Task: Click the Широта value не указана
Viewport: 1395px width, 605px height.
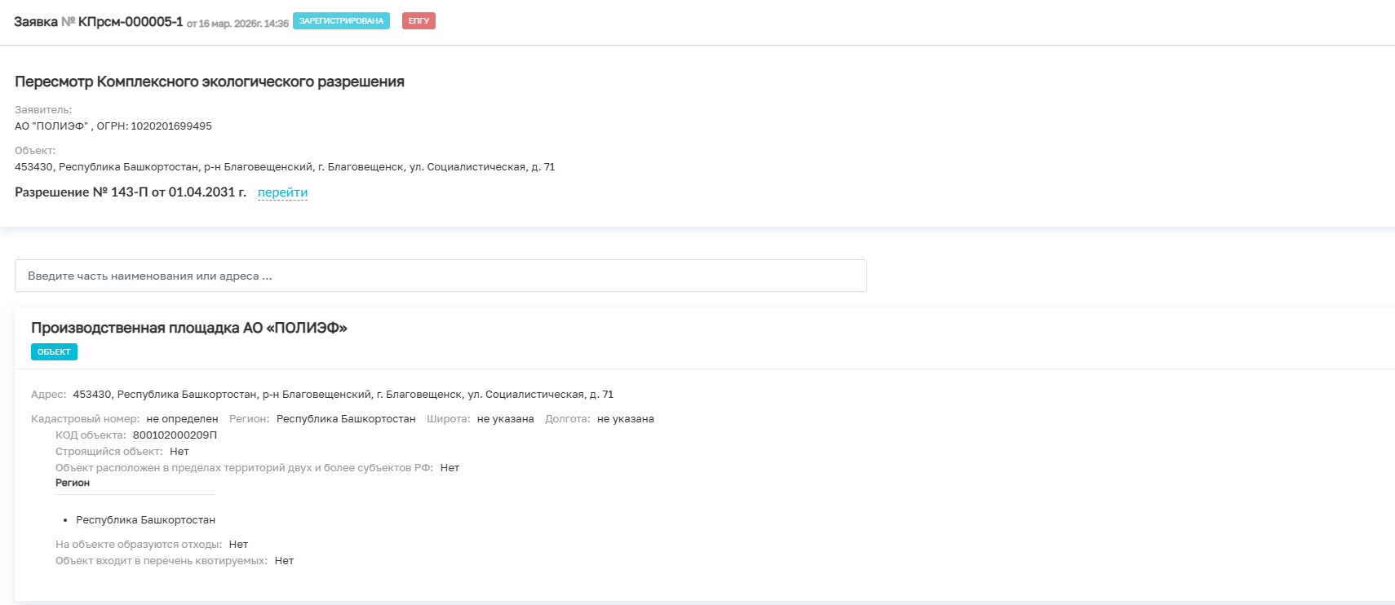Action: pos(506,419)
